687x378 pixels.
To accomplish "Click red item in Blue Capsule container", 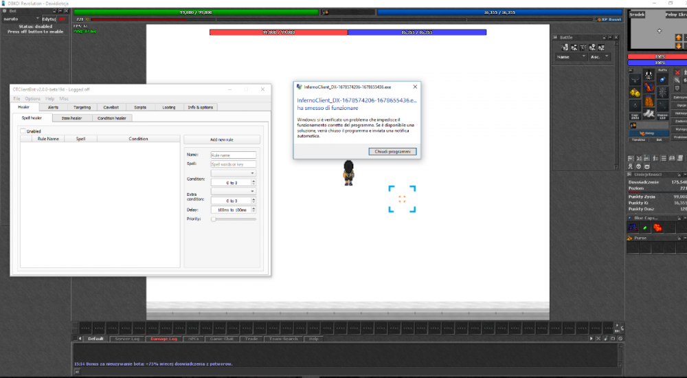I will point(657,227).
